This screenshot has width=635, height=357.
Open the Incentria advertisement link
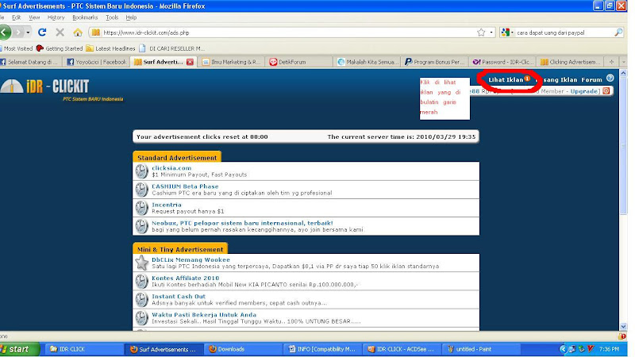(x=167, y=205)
